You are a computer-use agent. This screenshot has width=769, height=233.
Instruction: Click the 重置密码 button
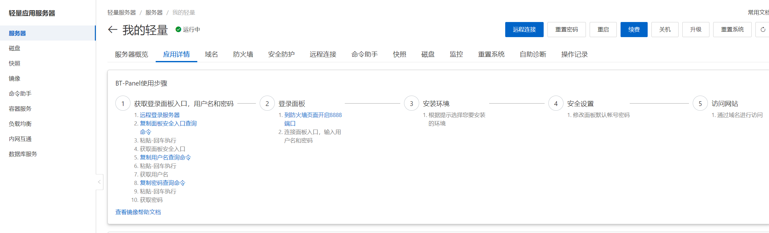click(566, 30)
